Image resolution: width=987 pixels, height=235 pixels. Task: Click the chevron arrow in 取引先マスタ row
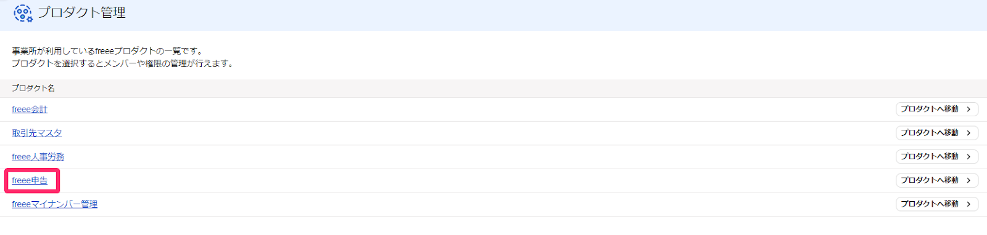click(x=968, y=133)
